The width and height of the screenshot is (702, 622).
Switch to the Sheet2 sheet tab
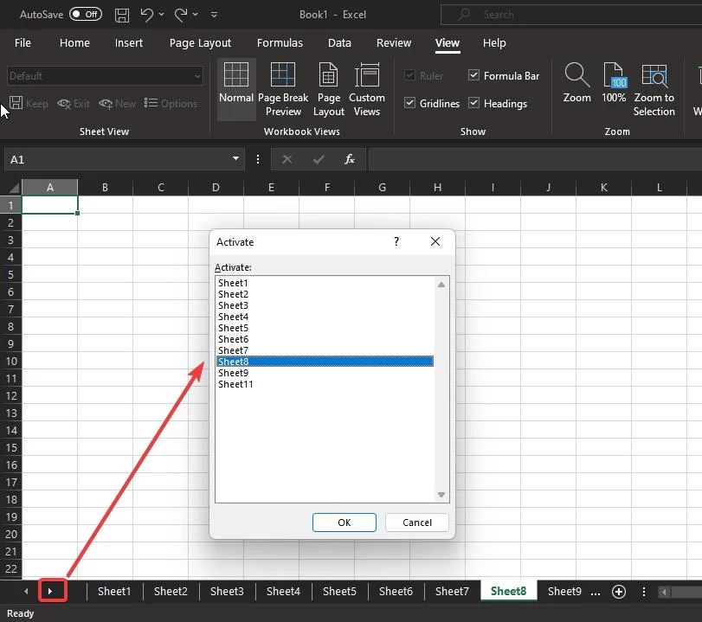coord(171,591)
